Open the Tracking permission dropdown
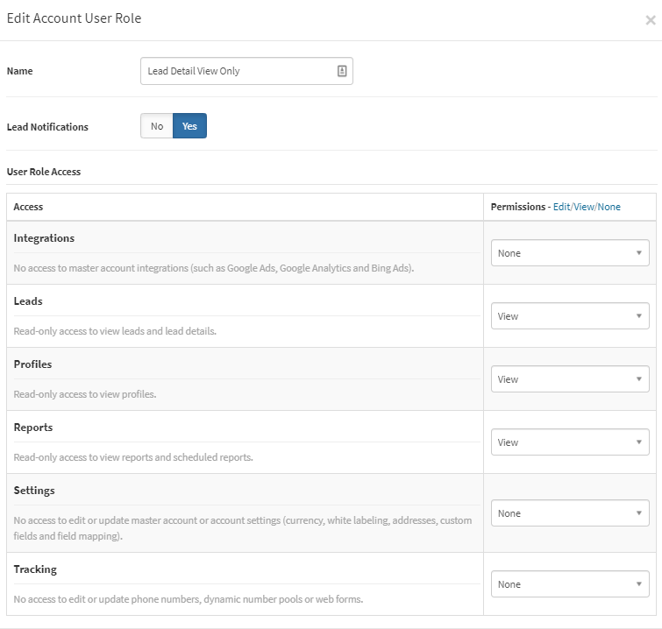The image size is (662, 629). pyautogui.click(x=570, y=583)
